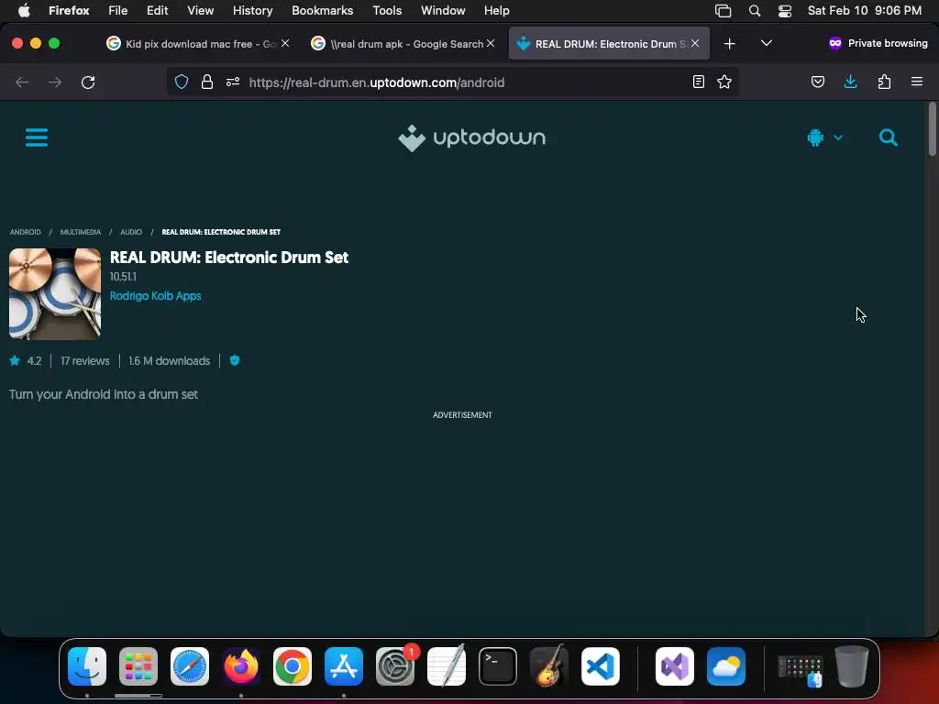Click the app version 10.51.1 text
The image size is (939, 704).
[123, 277]
